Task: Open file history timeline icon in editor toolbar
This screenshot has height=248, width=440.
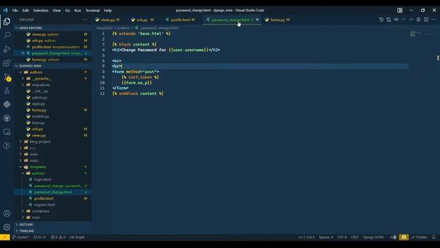Action: tap(381, 20)
